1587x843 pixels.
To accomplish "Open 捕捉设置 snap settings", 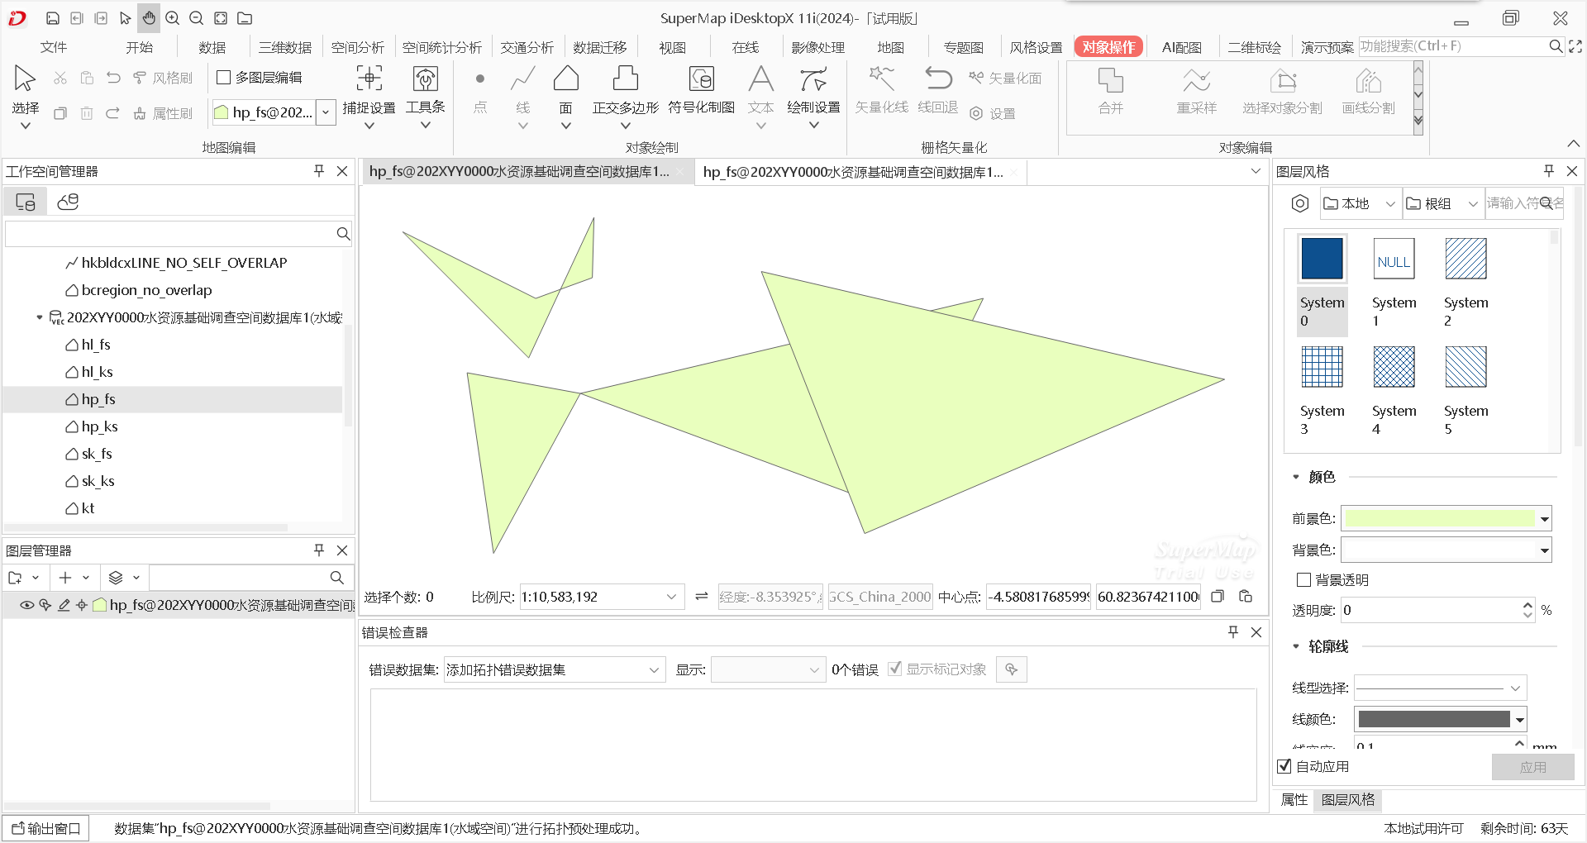I will 369,91.
